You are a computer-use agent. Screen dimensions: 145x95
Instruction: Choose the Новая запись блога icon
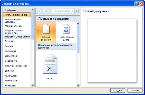click(66, 32)
